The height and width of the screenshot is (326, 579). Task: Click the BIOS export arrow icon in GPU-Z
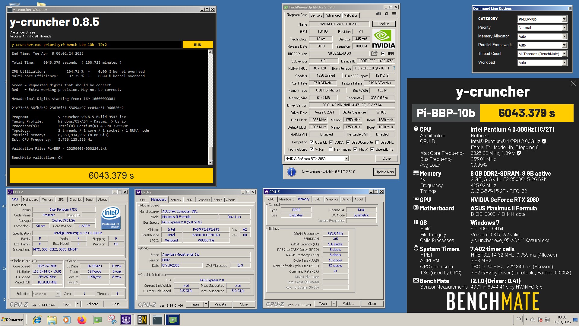(374, 53)
